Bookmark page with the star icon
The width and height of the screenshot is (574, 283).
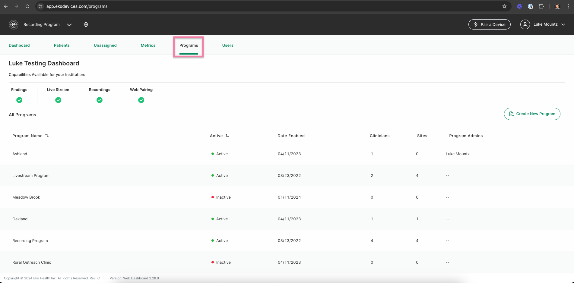tap(504, 6)
